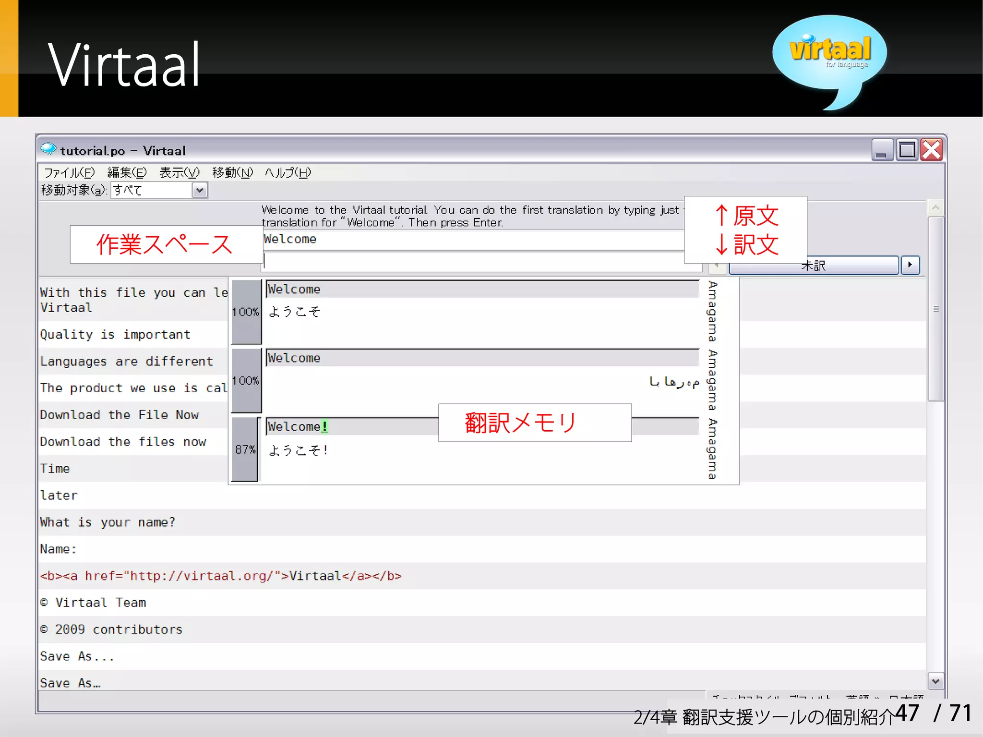The image size is (983, 737).
Task: Click the 87% match score box
Action: click(245, 449)
